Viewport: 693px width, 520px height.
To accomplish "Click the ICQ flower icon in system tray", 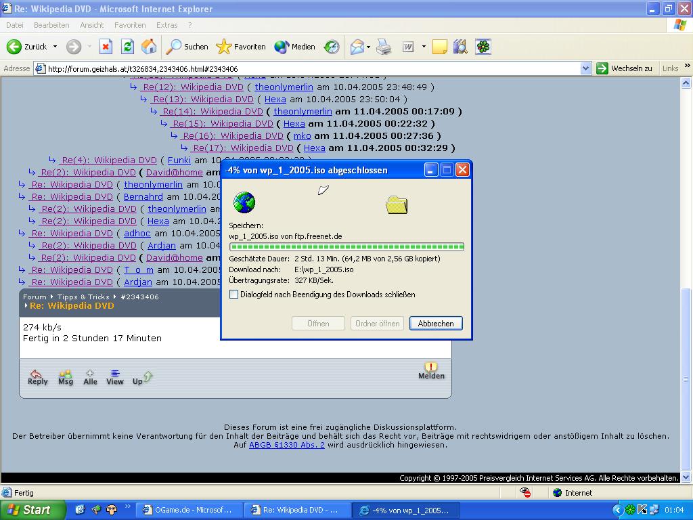I will [x=631, y=510].
